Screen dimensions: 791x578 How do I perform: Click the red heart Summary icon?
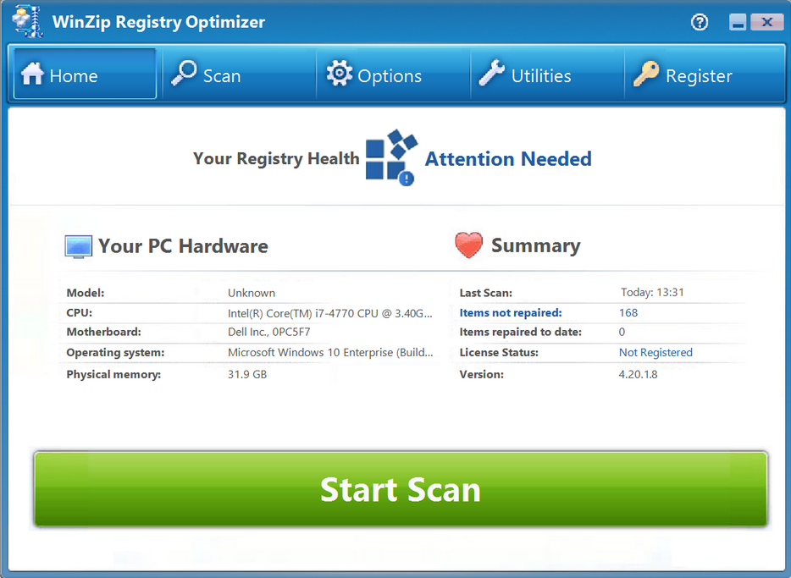click(x=468, y=245)
